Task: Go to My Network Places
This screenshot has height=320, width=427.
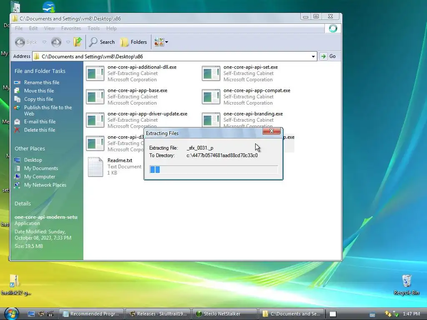Action: pyautogui.click(x=45, y=185)
